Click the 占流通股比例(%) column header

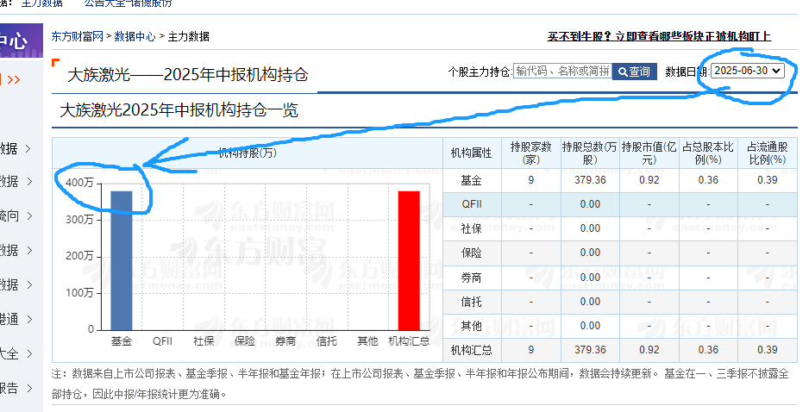click(x=768, y=153)
